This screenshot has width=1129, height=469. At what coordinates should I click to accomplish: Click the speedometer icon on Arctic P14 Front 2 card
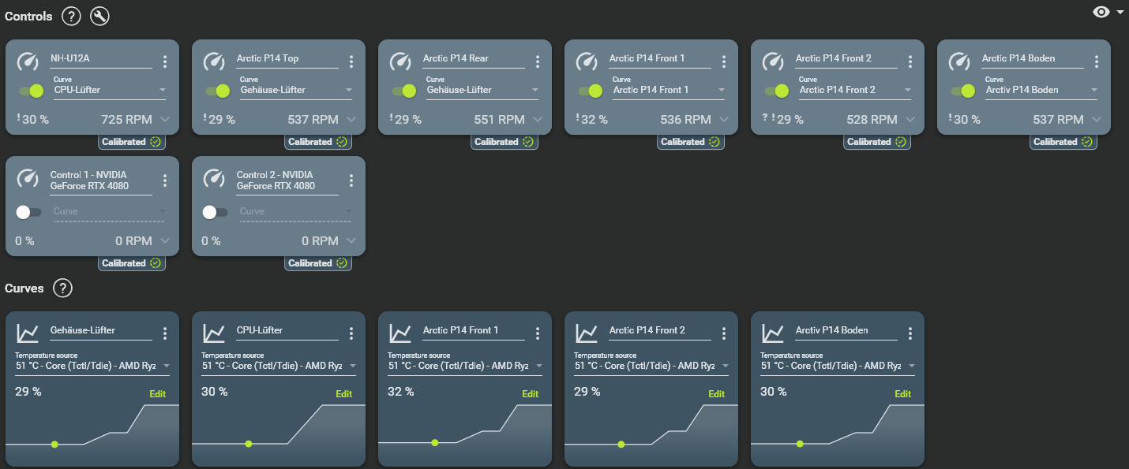pos(773,61)
